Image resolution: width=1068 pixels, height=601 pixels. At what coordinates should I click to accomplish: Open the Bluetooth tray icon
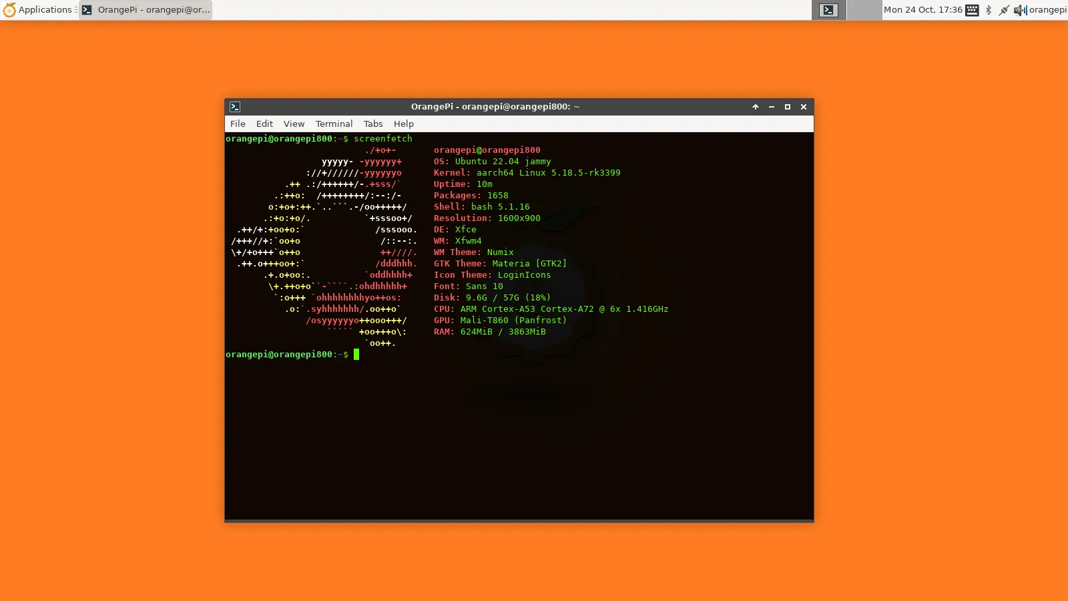pos(989,10)
